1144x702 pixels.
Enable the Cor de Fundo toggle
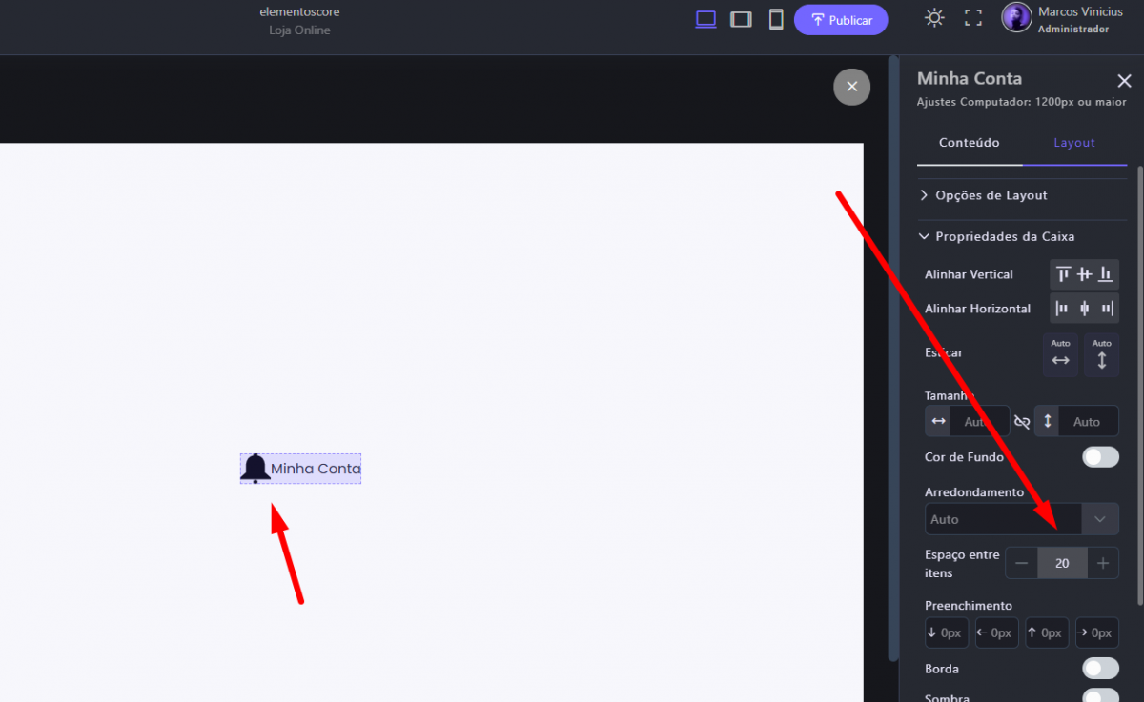coord(1100,457)
